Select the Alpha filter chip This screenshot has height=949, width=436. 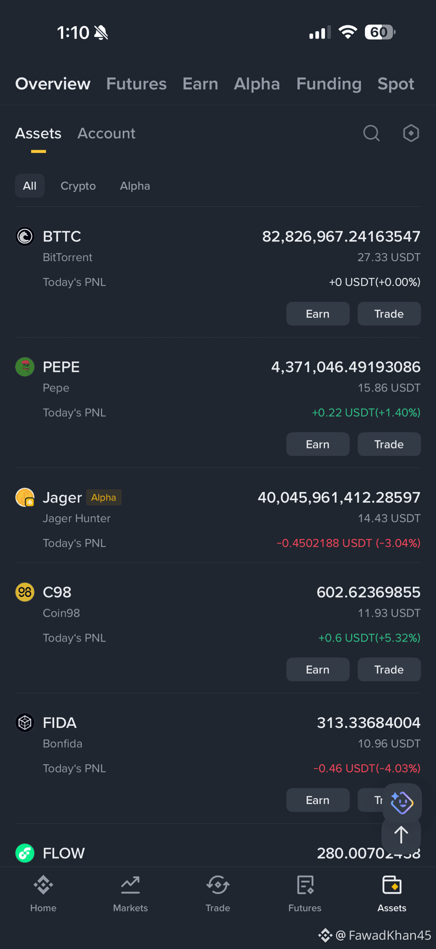click(x=135, y=186)
